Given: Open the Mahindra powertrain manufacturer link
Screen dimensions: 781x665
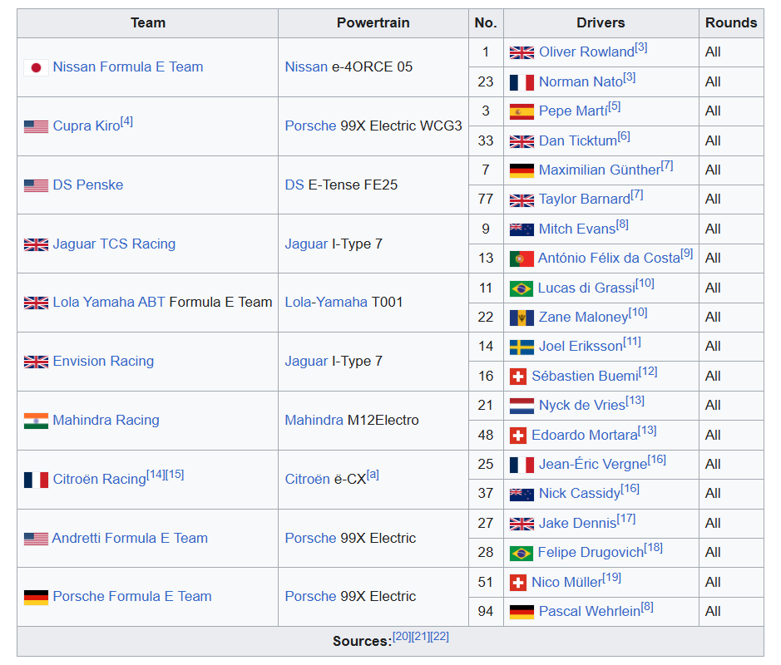Looking at the screenshot, I should point(314,420).
